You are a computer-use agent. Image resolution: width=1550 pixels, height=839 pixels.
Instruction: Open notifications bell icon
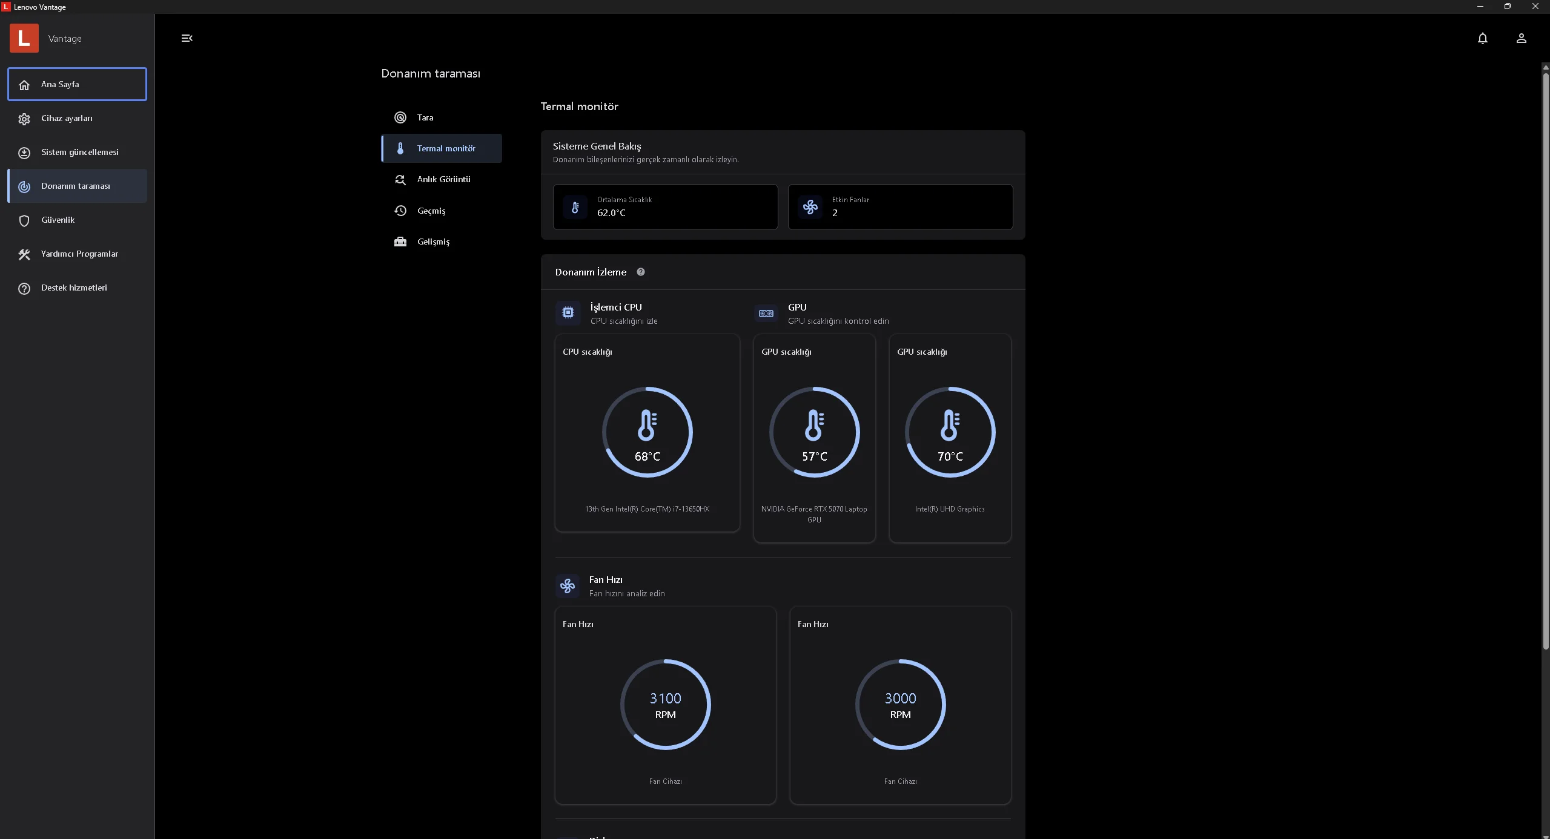[1482, 38]
